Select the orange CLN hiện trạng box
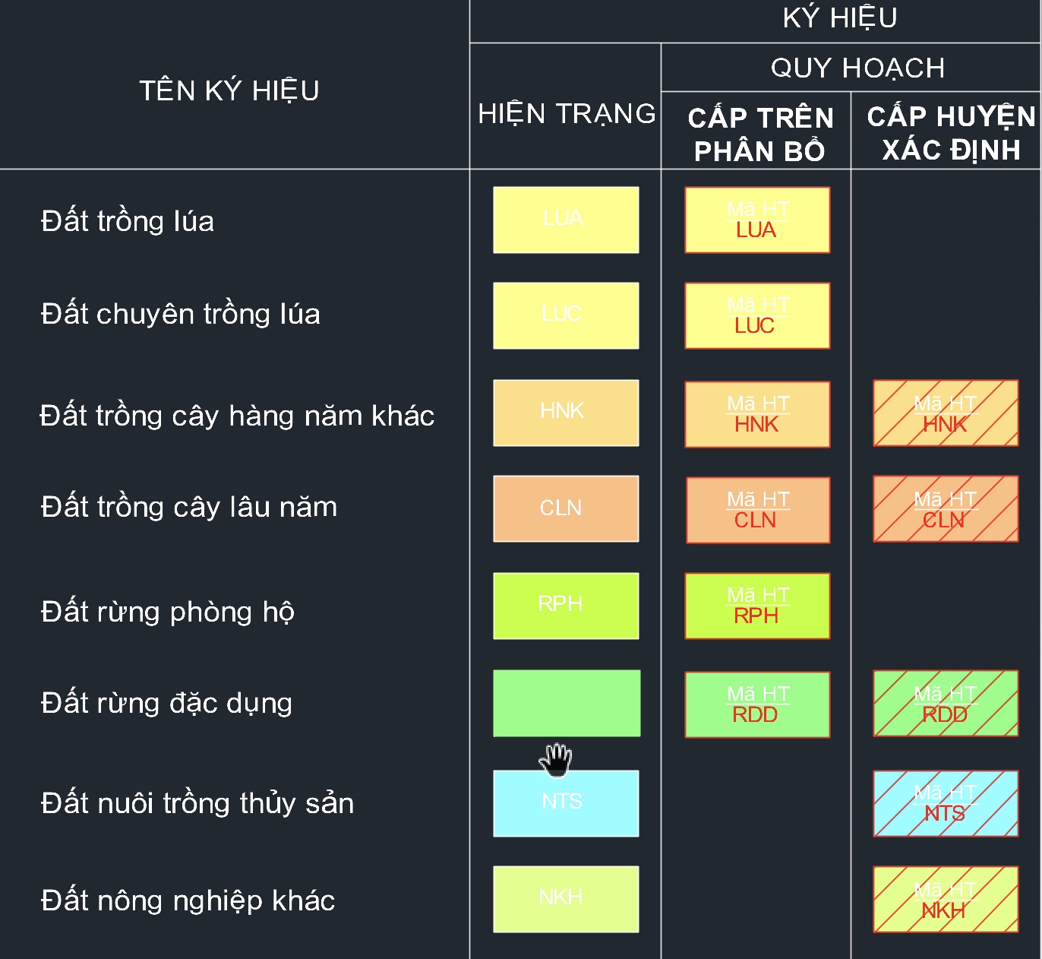 click(566, 508)
